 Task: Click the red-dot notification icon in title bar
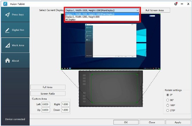(x=176, y=4)
